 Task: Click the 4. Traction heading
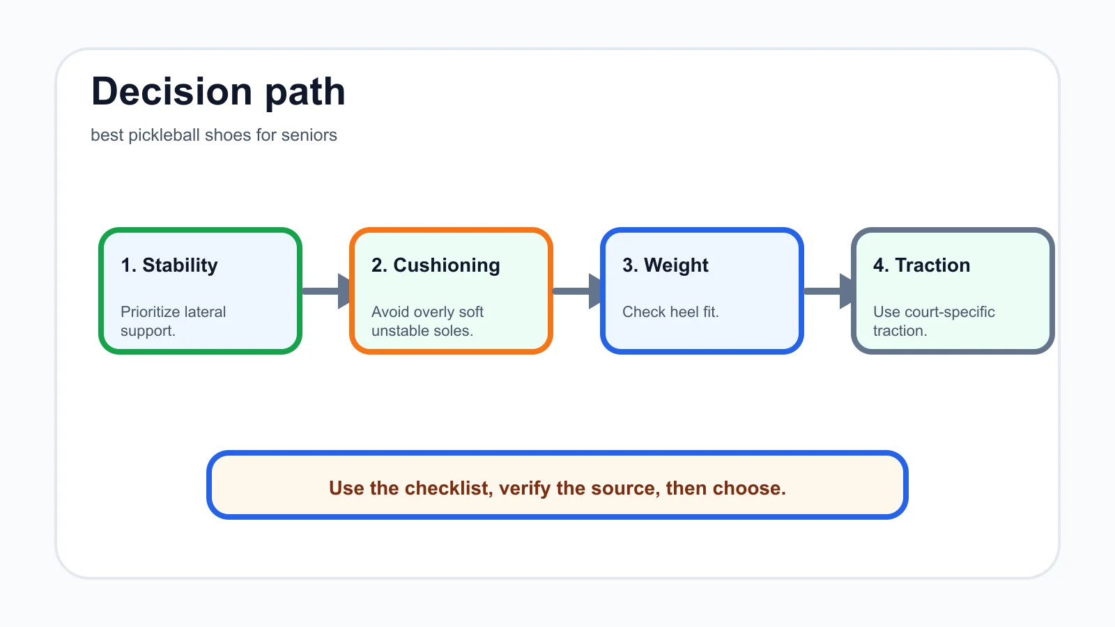point(921,265)
